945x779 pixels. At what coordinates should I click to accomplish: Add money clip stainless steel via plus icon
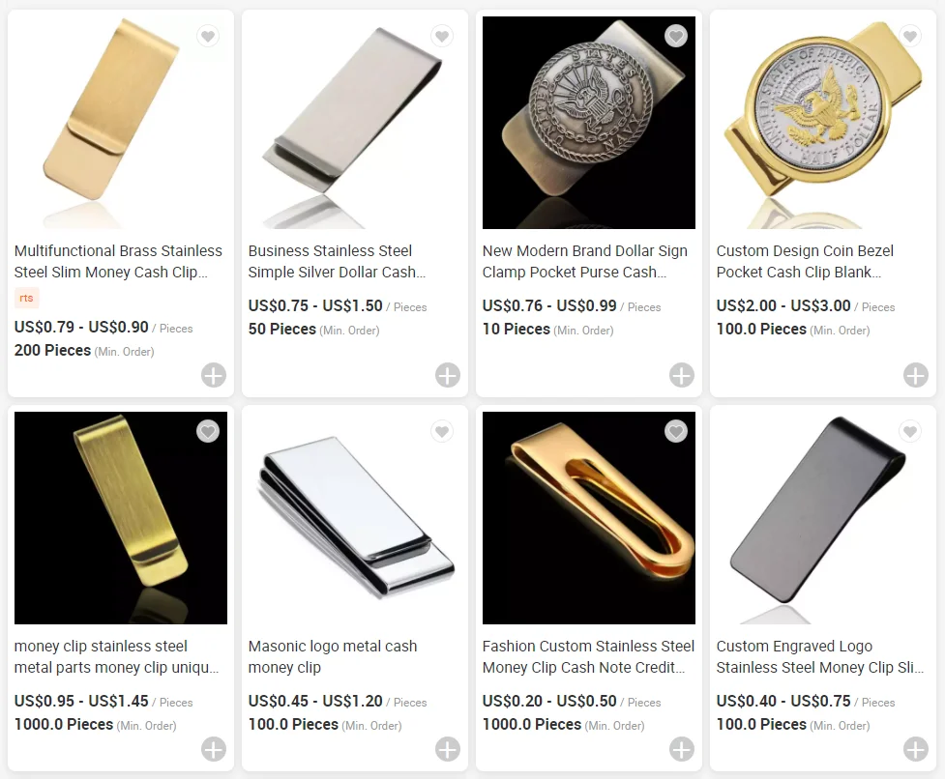pyautogui.click(x=214, y=749)
